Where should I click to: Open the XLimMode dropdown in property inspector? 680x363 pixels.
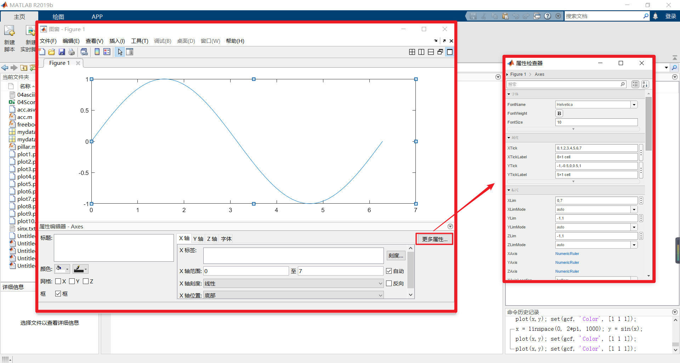tap(634, 209)
